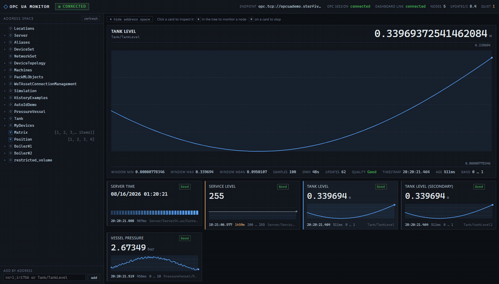The image size is (499, 284).
Task: Click the object icon beside DeviceTopology
Action: click(10, 63)
